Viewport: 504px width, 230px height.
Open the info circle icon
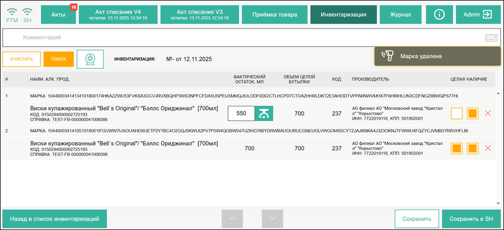click(x=439, y=15)
